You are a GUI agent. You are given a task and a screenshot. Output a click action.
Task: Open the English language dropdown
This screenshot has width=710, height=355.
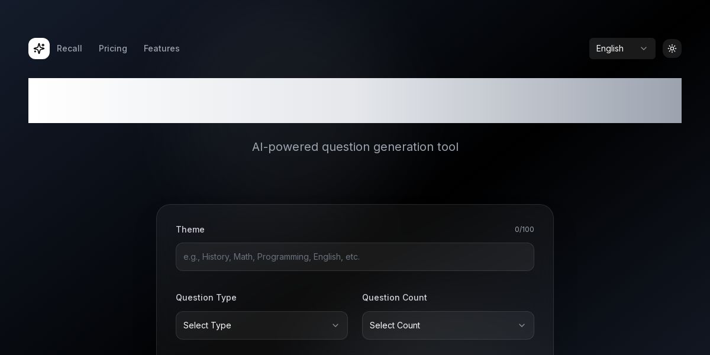(x=622, y=49)
